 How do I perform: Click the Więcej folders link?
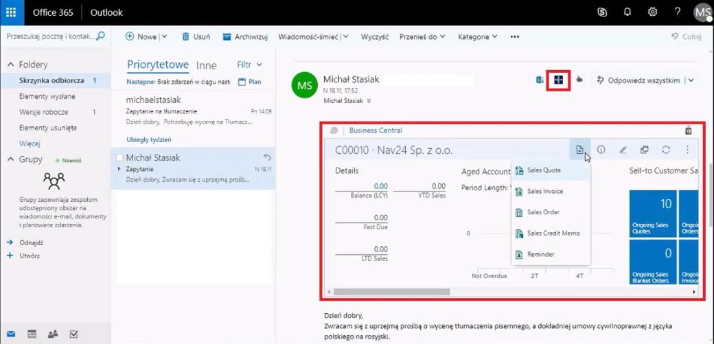coord(30,144)
